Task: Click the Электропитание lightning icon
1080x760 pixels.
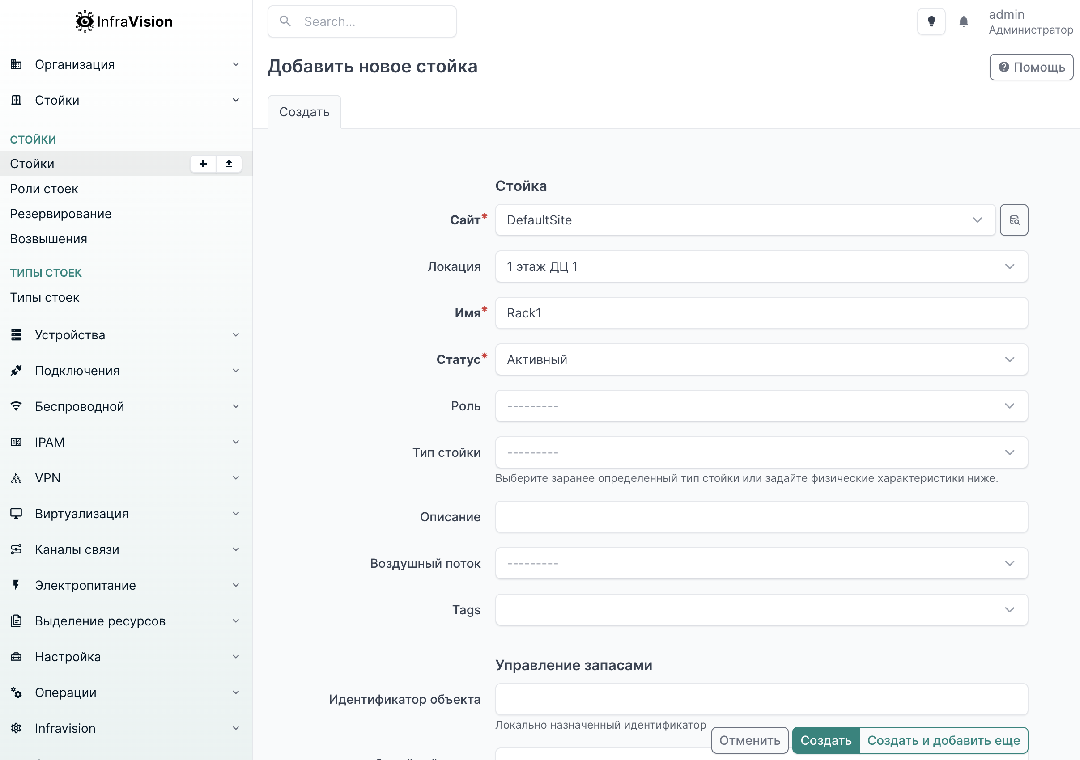Action: point(17,585)
